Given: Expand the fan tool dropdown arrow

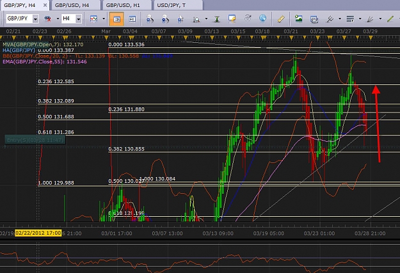Looking at the screenshot, I should point(380,19).
